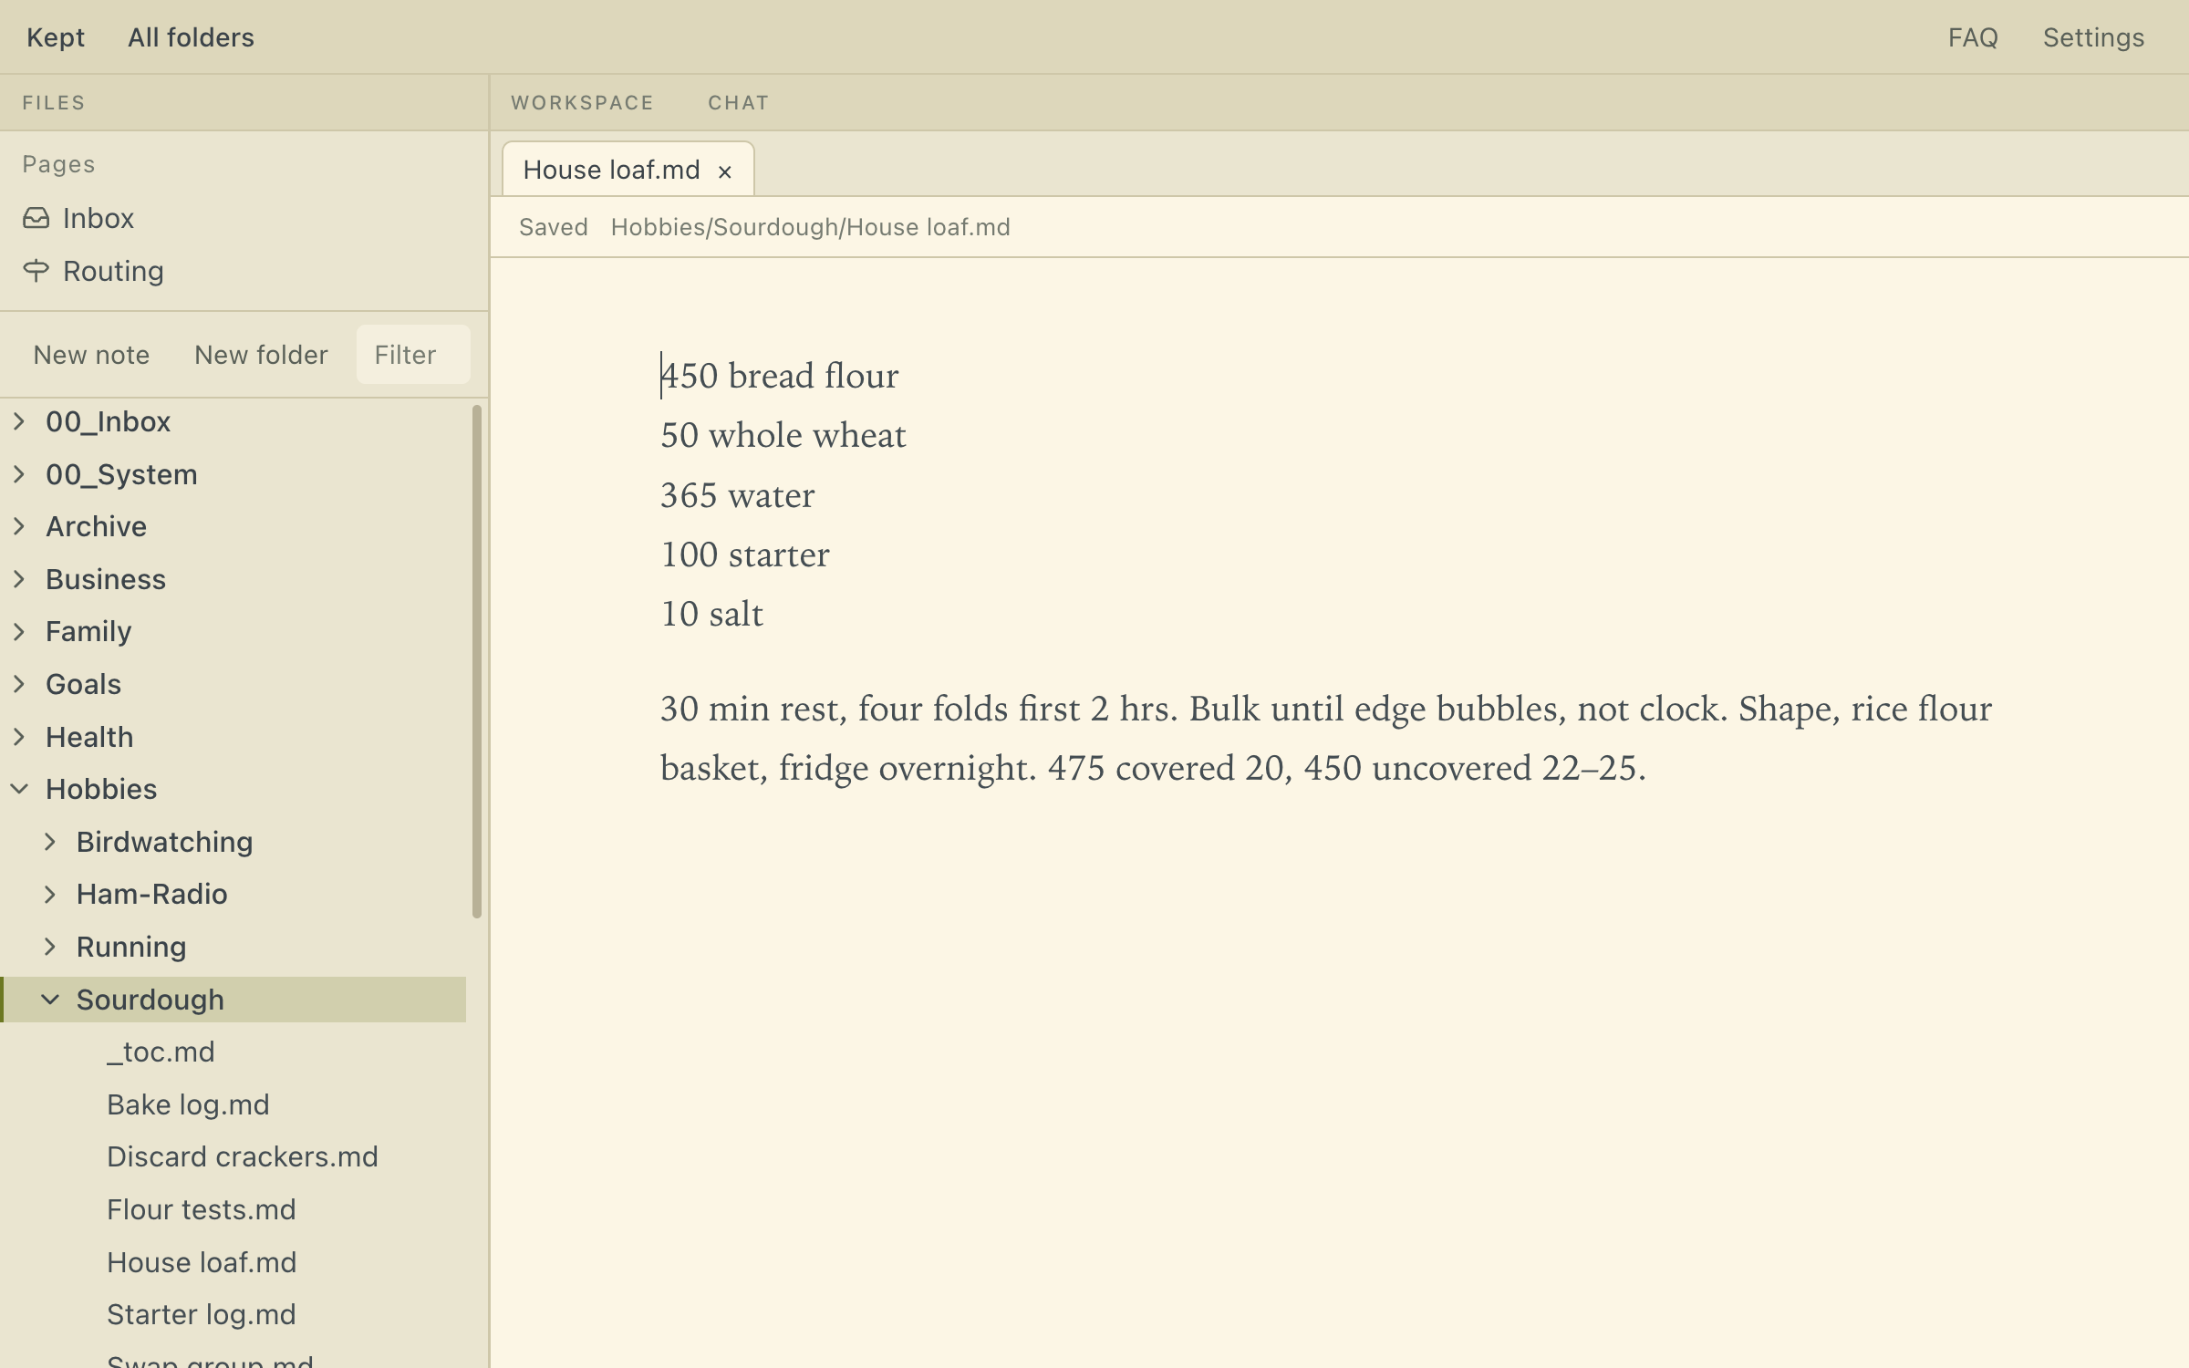Expand the Family folder chevron
Image resolution: width=2189 pixels, height=1368 pixels.
(19, 631)
